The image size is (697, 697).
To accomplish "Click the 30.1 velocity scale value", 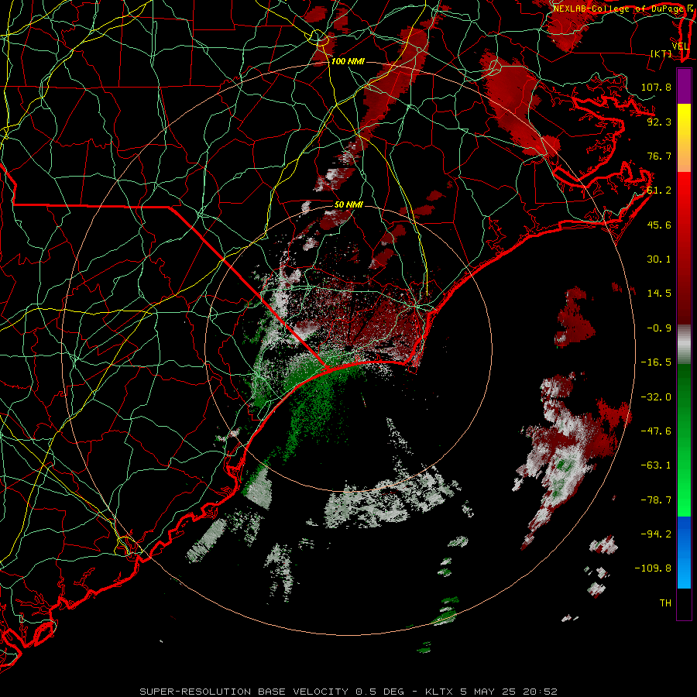I will click(x=659, y=259).
